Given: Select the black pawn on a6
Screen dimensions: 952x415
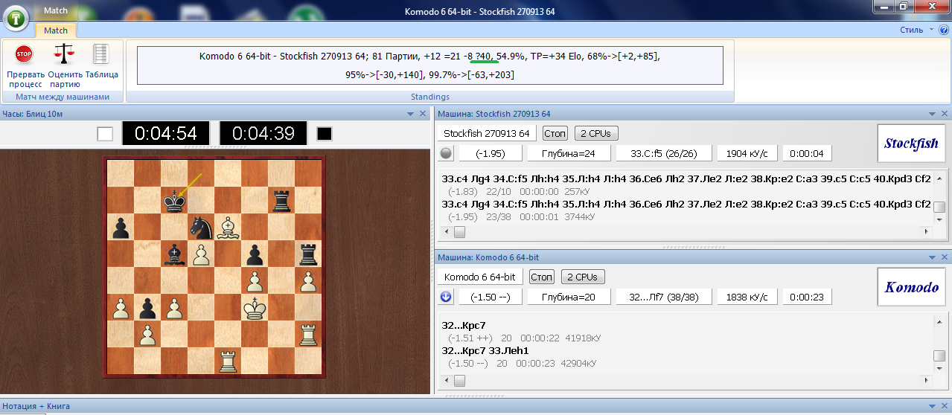Looking at the screenshot, I should click(x=121, y=228).
